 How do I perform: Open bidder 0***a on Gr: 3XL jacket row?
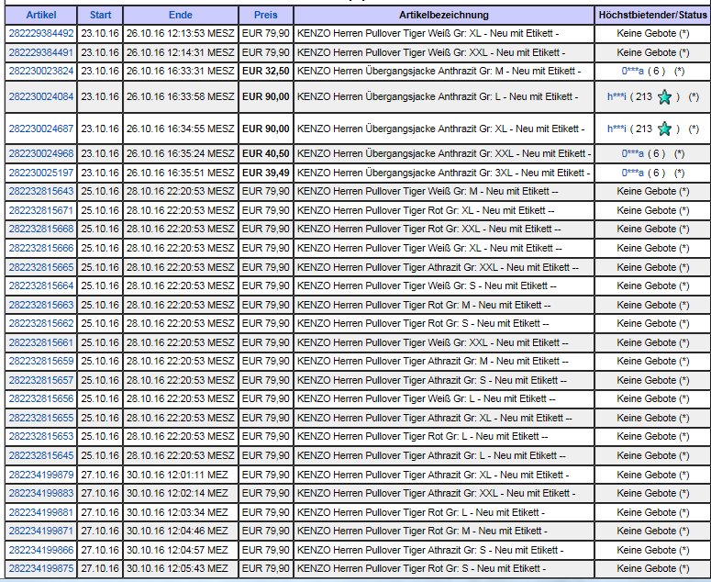pyautogui.click(x=632, y=173)
